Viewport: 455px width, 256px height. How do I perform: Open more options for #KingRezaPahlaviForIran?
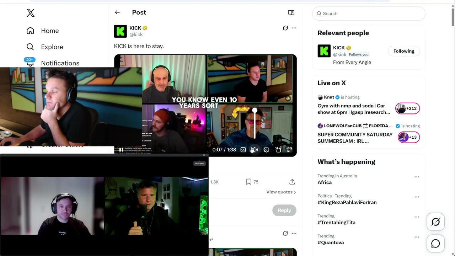coord(417,197)
